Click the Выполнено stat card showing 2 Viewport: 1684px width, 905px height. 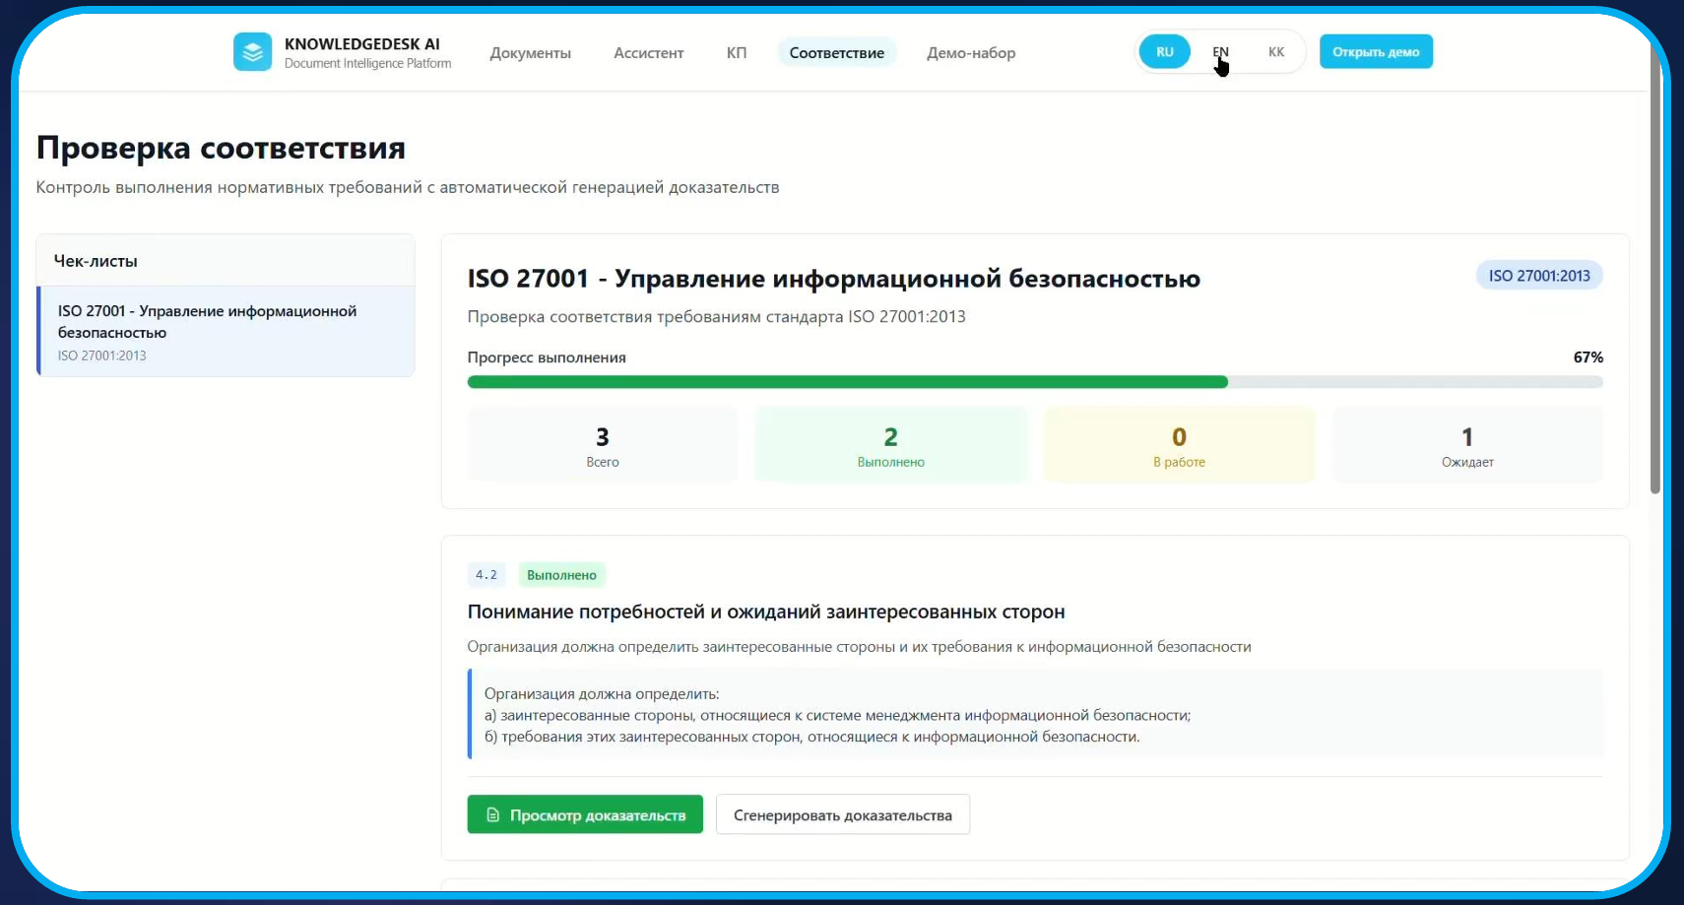890,444
